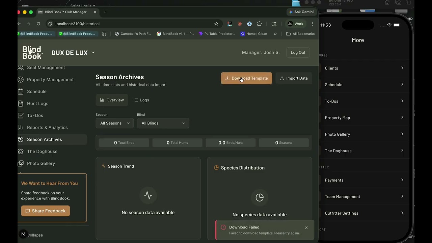Screen dimensions: 432x243
Task: Open the Chrome extensions puzzle icon
Action: coord(259,24)
